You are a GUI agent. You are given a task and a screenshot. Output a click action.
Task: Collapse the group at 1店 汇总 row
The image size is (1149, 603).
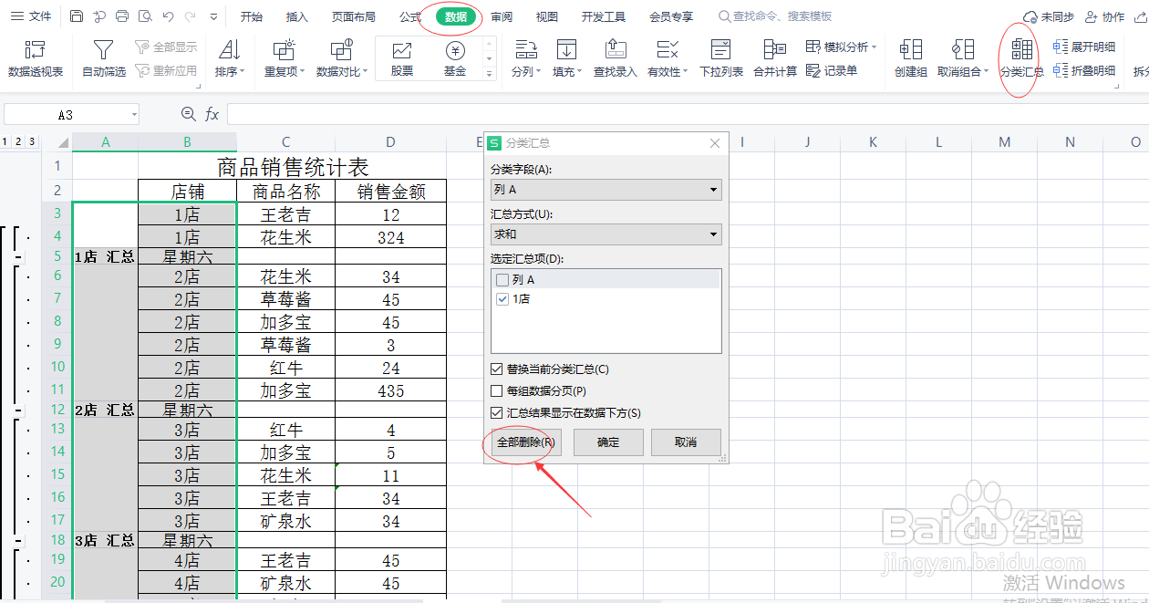click(17, 258)
